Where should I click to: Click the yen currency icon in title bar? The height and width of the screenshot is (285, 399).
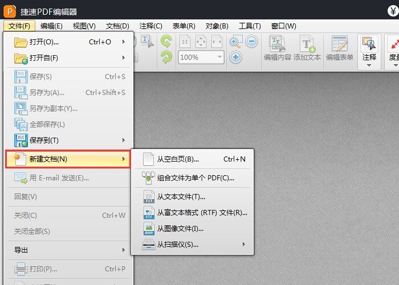click(393, 11)
